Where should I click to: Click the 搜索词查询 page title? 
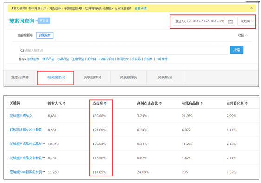(22, 21)
